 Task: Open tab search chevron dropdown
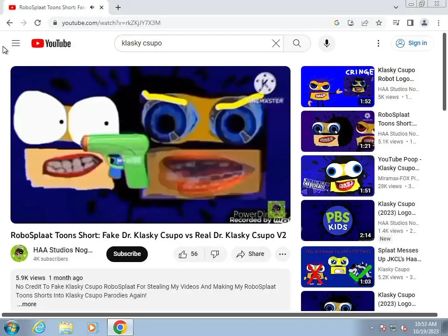[395, 7]
